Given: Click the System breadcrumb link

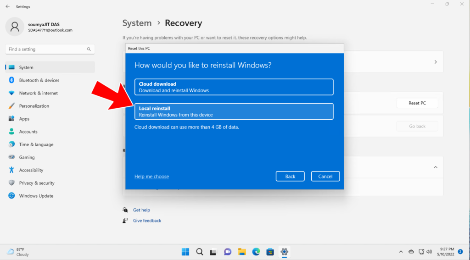Looking at the screenshot, I should (137, 23).
